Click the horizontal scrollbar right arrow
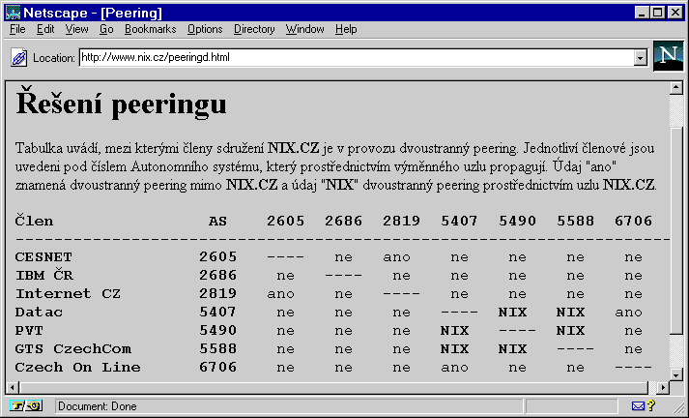The image size is (689, 418). 663,388
